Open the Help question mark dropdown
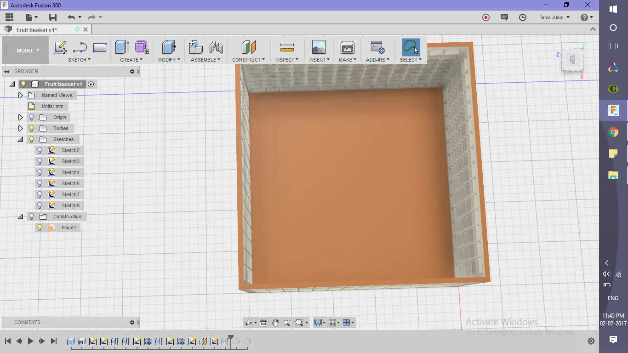Image resolution: width=628 pixels, height=353 pixels. [x=587, y=17]
